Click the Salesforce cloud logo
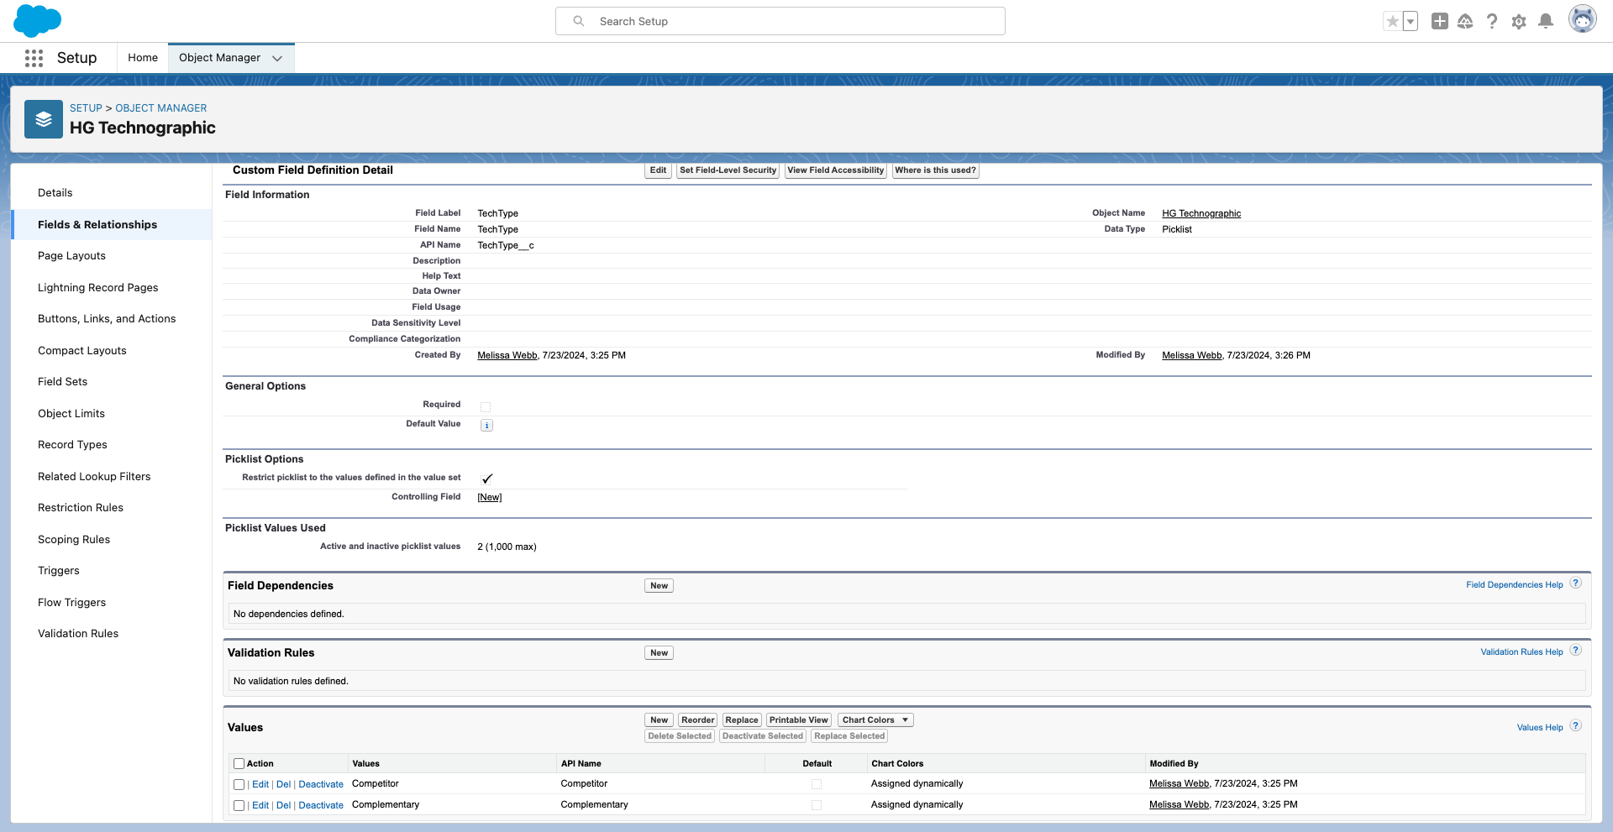 click(38, 21)
